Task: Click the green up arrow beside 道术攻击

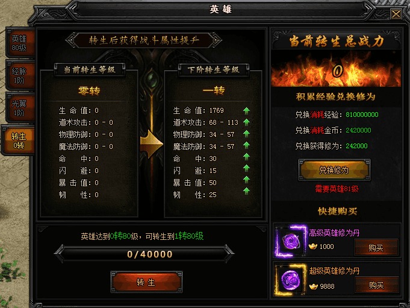Action: [x=246, y=122]
